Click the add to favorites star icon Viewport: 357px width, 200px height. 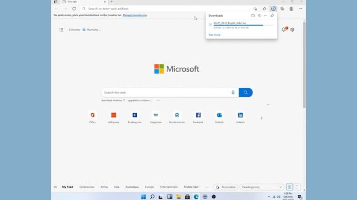click(x=255, y=9)
